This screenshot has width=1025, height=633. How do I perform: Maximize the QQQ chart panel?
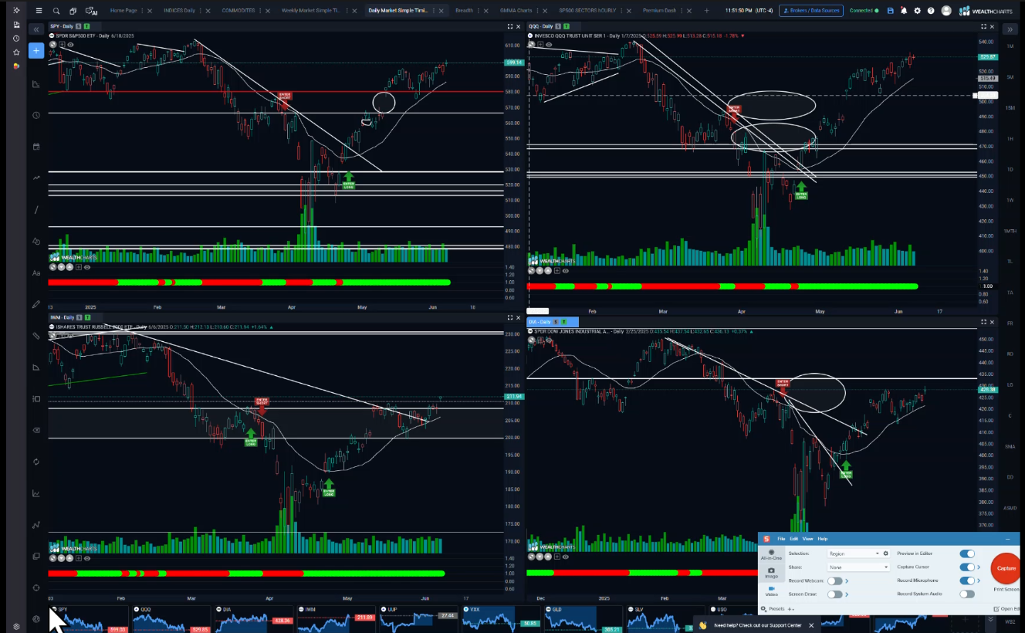pyautogui.click(x=983, y=26)
